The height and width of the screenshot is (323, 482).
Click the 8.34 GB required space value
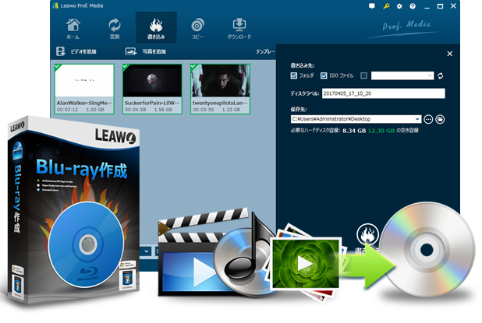[354, 131]
